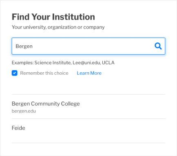Click the Find Your Institution heading
177x156 pixels.
point(53,17)
